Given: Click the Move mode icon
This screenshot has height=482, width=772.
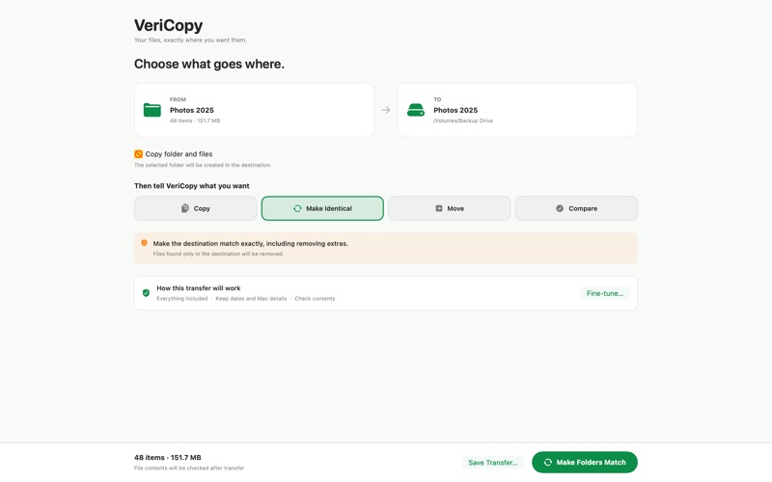Looking at the screenshot, I should (439, 208).
